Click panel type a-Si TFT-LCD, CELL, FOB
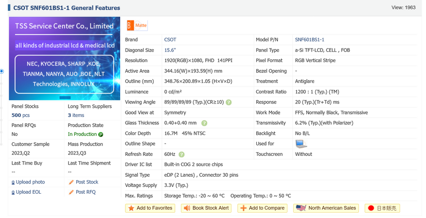This screenshot has height=218, width=426. [322, 50]
